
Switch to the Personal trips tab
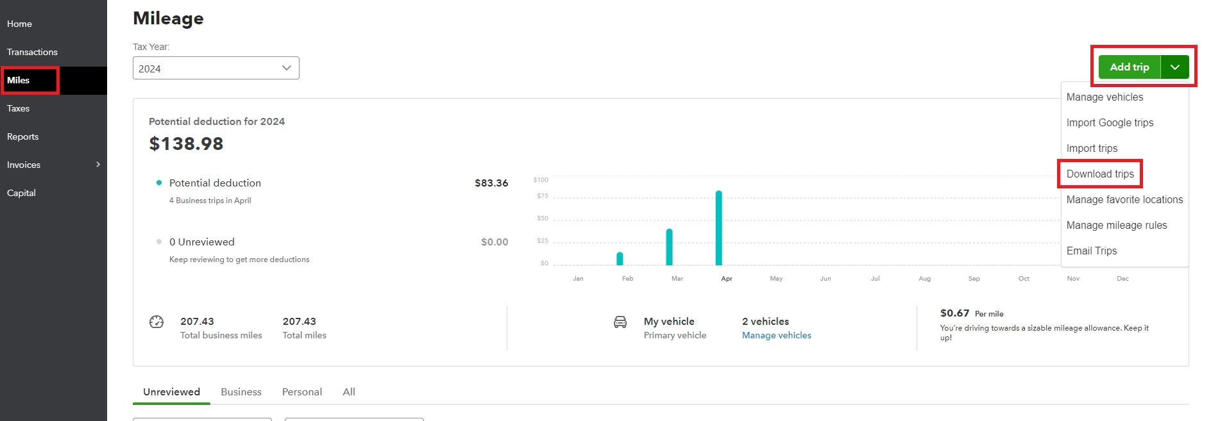[x=302, y=392]
